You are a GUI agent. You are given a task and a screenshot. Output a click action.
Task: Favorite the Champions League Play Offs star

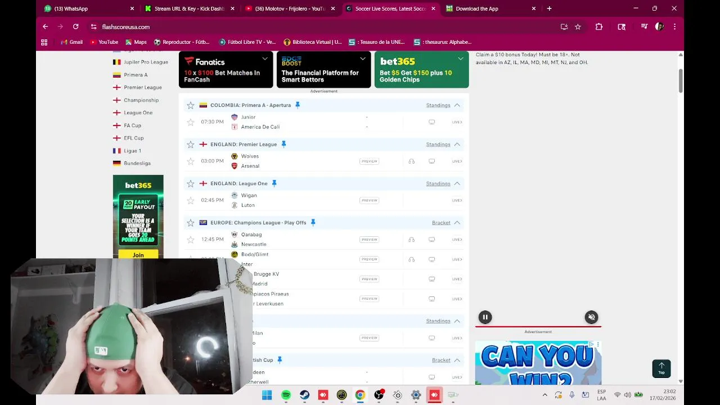coord(191,223)
